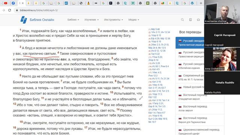This screenshot has width=240, height=135.
Task: Reload the page with the refresh icon
Action: click(9, 10)
